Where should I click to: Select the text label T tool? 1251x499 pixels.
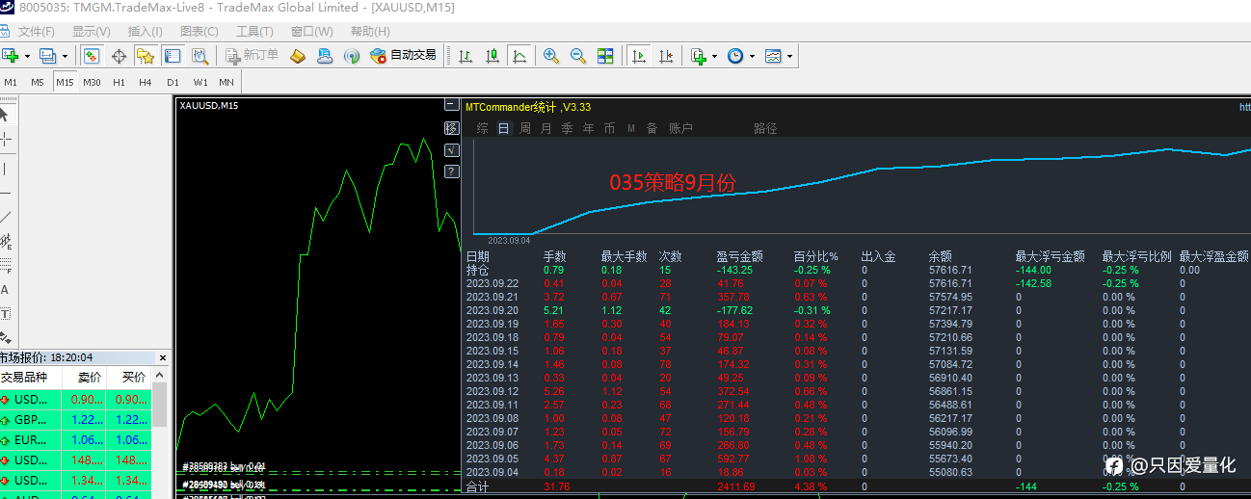point(5,314)
